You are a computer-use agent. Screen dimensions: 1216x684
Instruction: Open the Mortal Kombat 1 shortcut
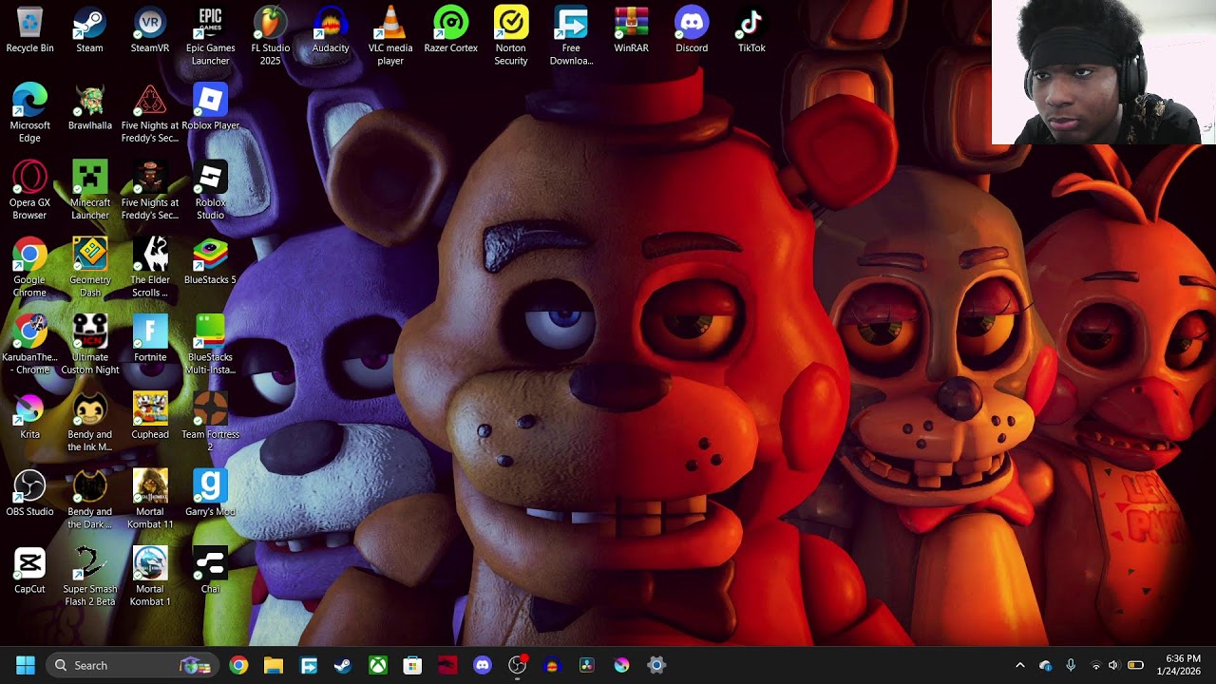(150, 578)
